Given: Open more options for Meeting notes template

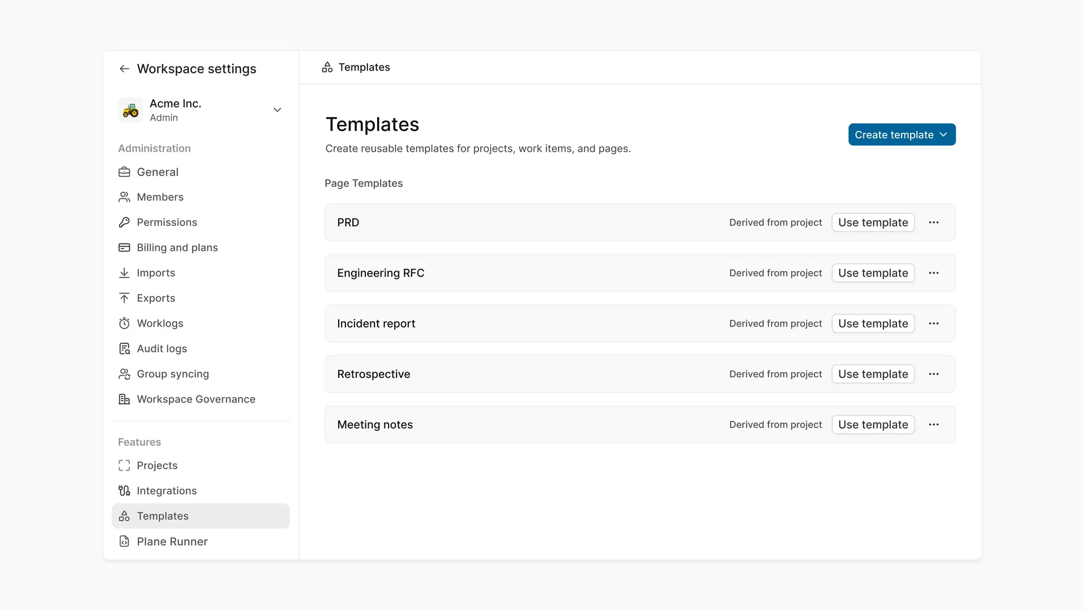Looking at the screenshot, I should [x=934, y=425].
